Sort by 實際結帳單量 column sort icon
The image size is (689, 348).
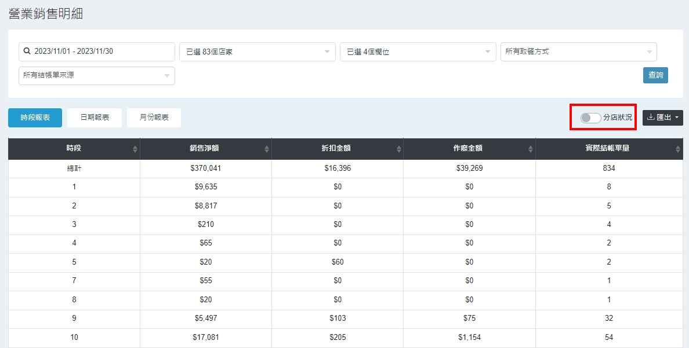(x=678, y=149)
